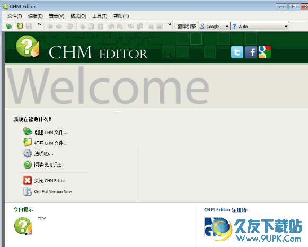Click the undo toolbar icon
308x247 pixels.
[x=111, y=27]
